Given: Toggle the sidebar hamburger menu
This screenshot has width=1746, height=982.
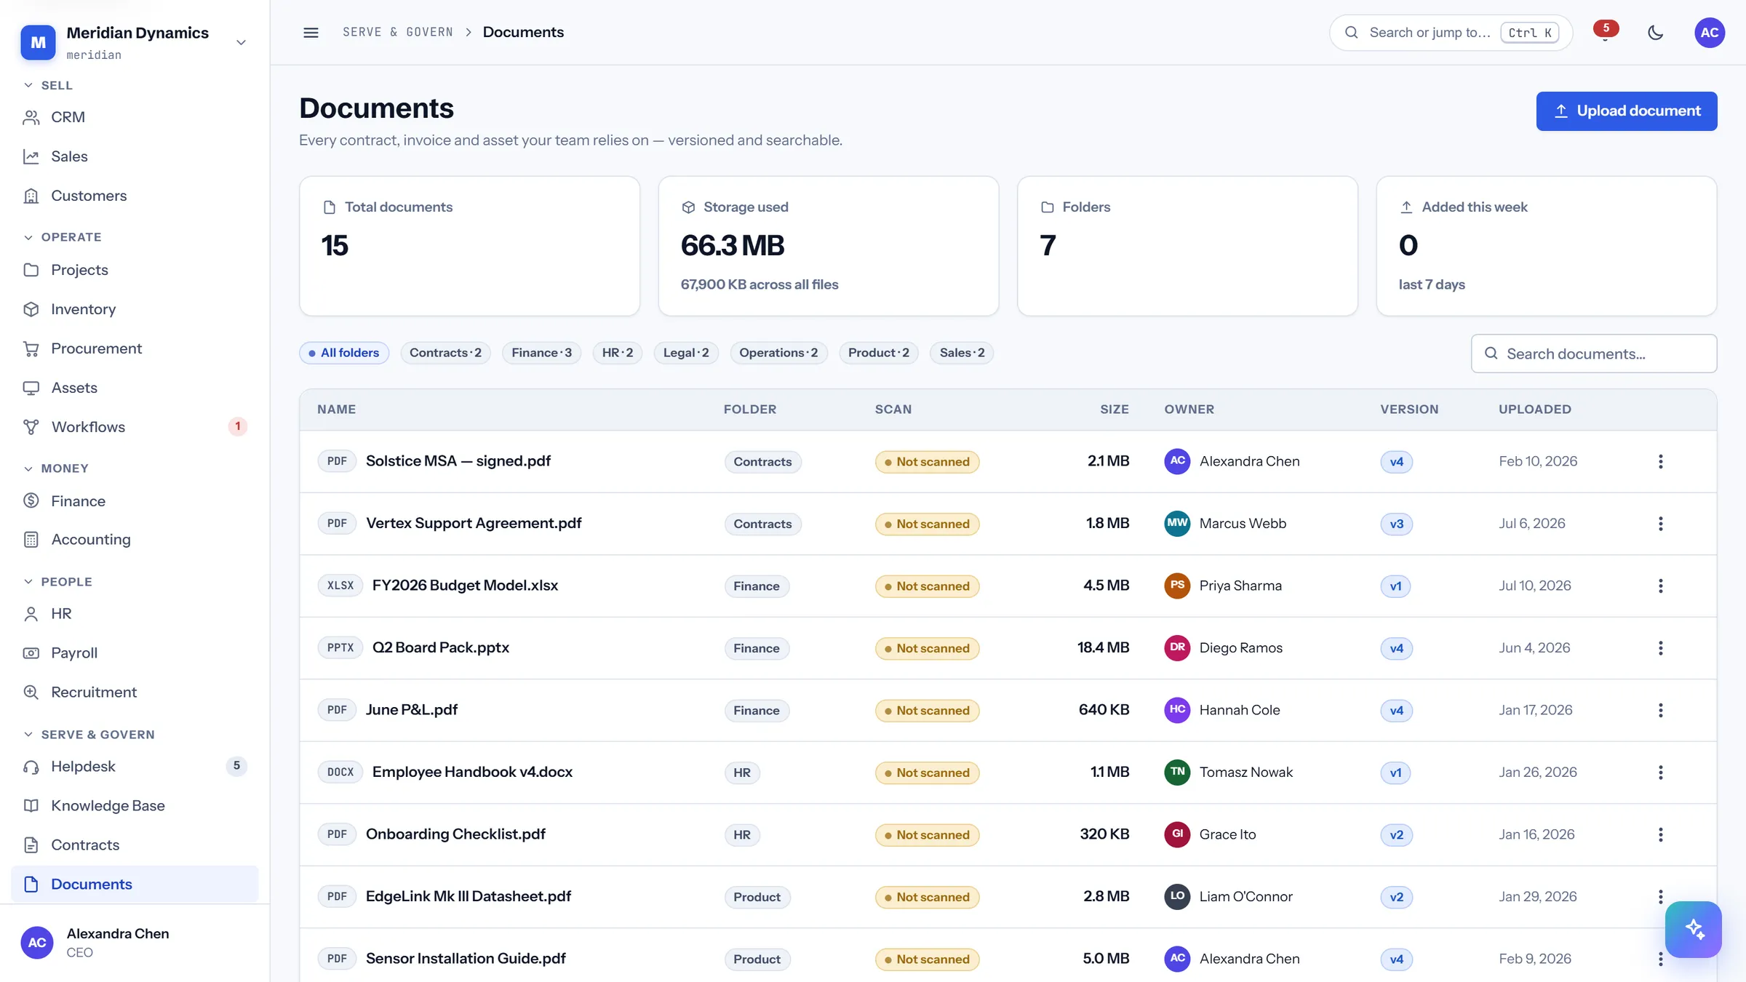Looking at the screenshot, I should point(311,32).
